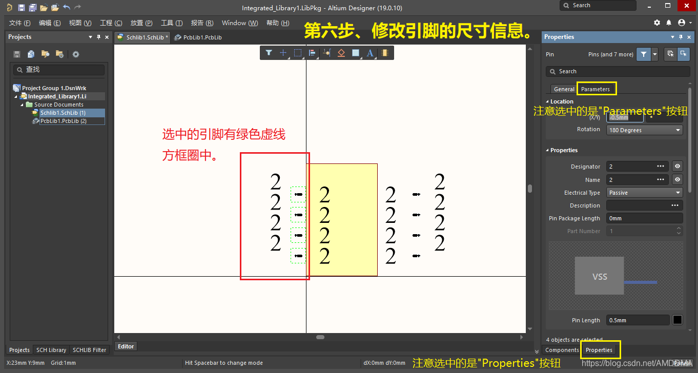Click the notifications bell icon
698x373 pixels.
pos(669,23)
